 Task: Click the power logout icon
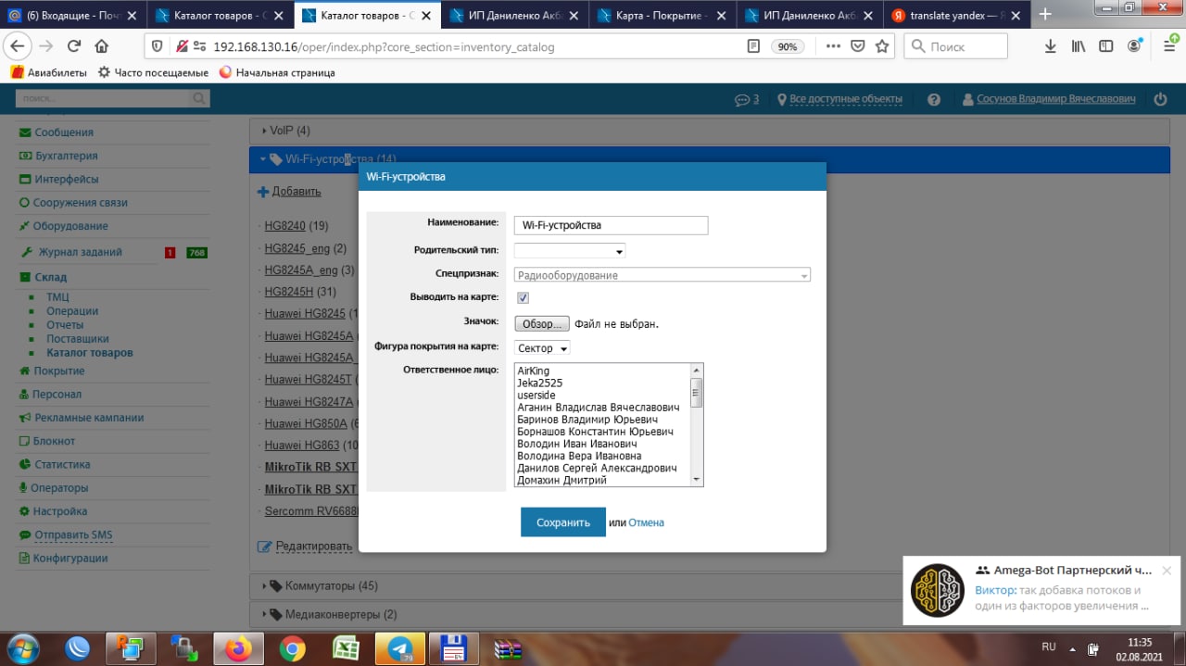coord(1161,99)
